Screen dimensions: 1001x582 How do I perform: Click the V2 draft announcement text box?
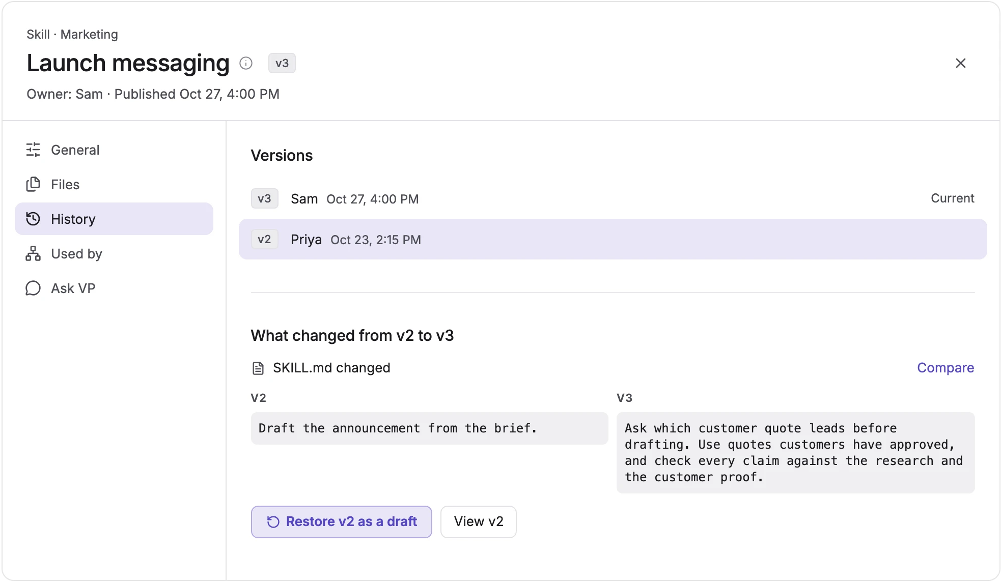click(429, 428)
